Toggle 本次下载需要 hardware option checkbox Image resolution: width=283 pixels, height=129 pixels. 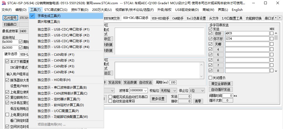7,62
